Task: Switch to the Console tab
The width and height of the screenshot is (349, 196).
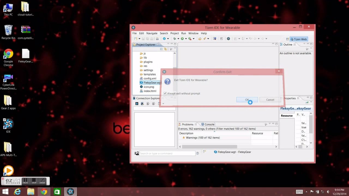Action: coord(208,124)
